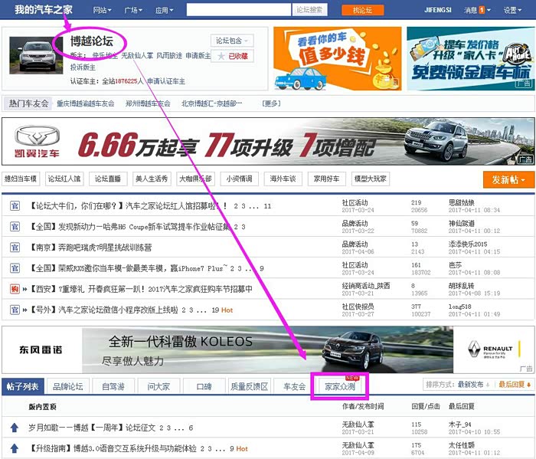Click the 官 icon beside 号外 post
The width and height of the screenshot is (536, 459).
(x=15, y=310)
